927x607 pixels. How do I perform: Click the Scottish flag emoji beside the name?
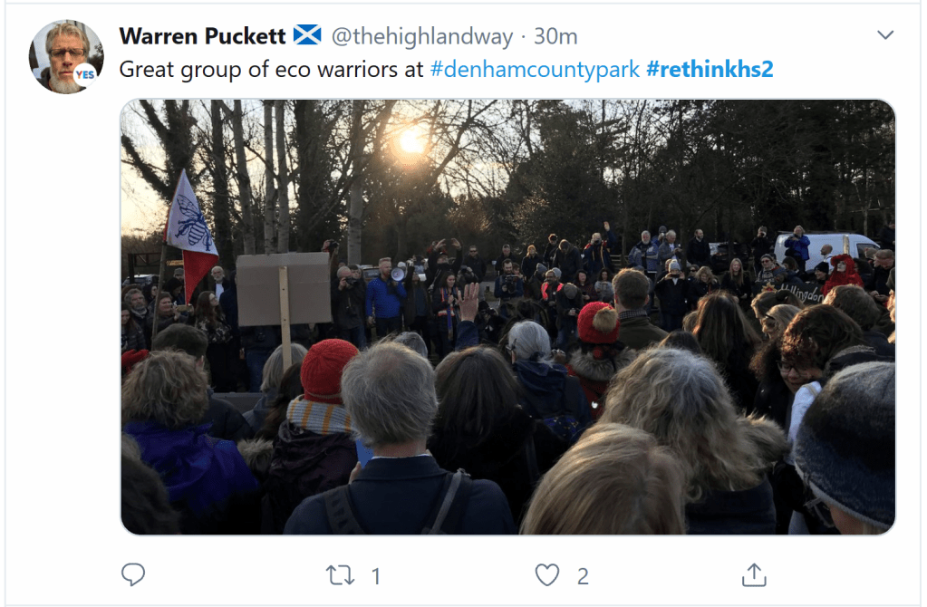tap(307, 34)
